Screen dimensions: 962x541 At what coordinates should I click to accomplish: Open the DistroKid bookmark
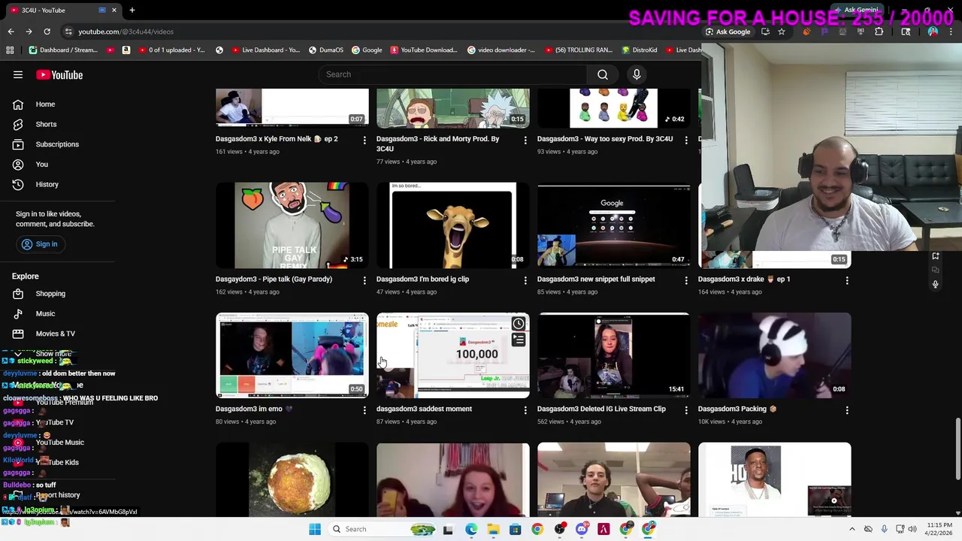[x=640, y=50]
